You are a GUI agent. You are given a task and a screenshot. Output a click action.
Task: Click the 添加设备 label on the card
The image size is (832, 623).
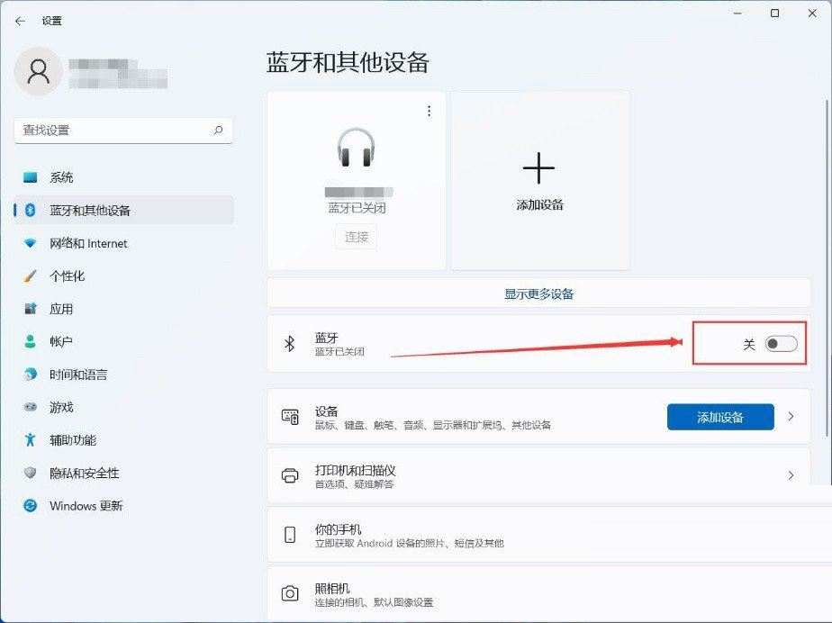pos(539,205)
